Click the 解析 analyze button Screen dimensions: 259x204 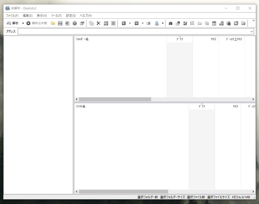13,23
